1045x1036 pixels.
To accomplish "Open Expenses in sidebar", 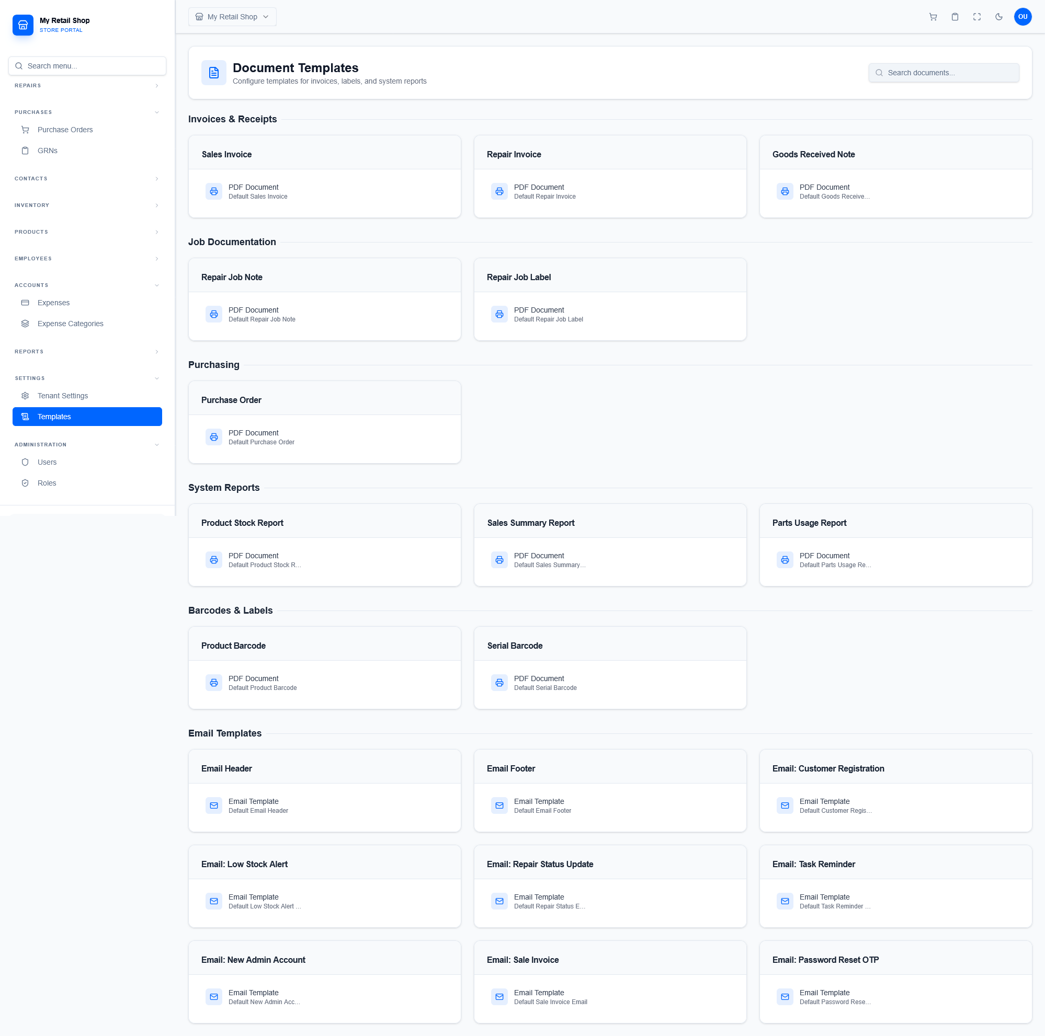I will pos(87,303).
